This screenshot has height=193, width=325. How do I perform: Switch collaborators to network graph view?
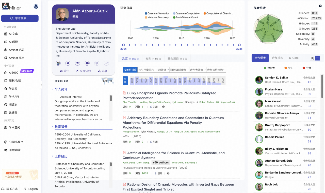pos(312,58)
